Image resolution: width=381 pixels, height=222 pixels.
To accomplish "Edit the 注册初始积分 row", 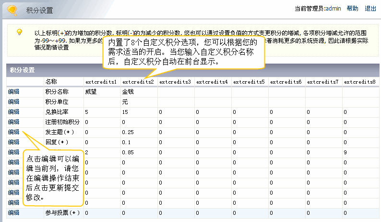I will pyautogui.click(x=13, y=122).
